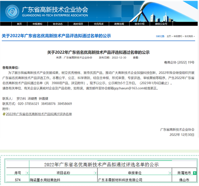199x186 pixels.
Task: Open the 政策法规 navigation item
Action: tap(119, 24)
